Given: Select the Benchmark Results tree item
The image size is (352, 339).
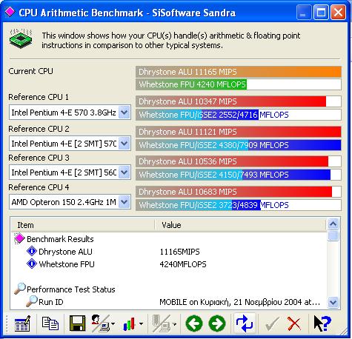Looking at the screenshot, I should [x=60, y=239].
